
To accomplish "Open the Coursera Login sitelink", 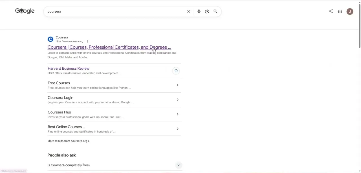I will (x=60, y=97).
